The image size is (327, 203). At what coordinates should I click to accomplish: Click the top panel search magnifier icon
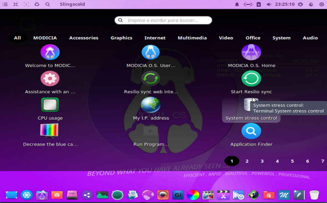pyautogui.click(x=47, y=4)
